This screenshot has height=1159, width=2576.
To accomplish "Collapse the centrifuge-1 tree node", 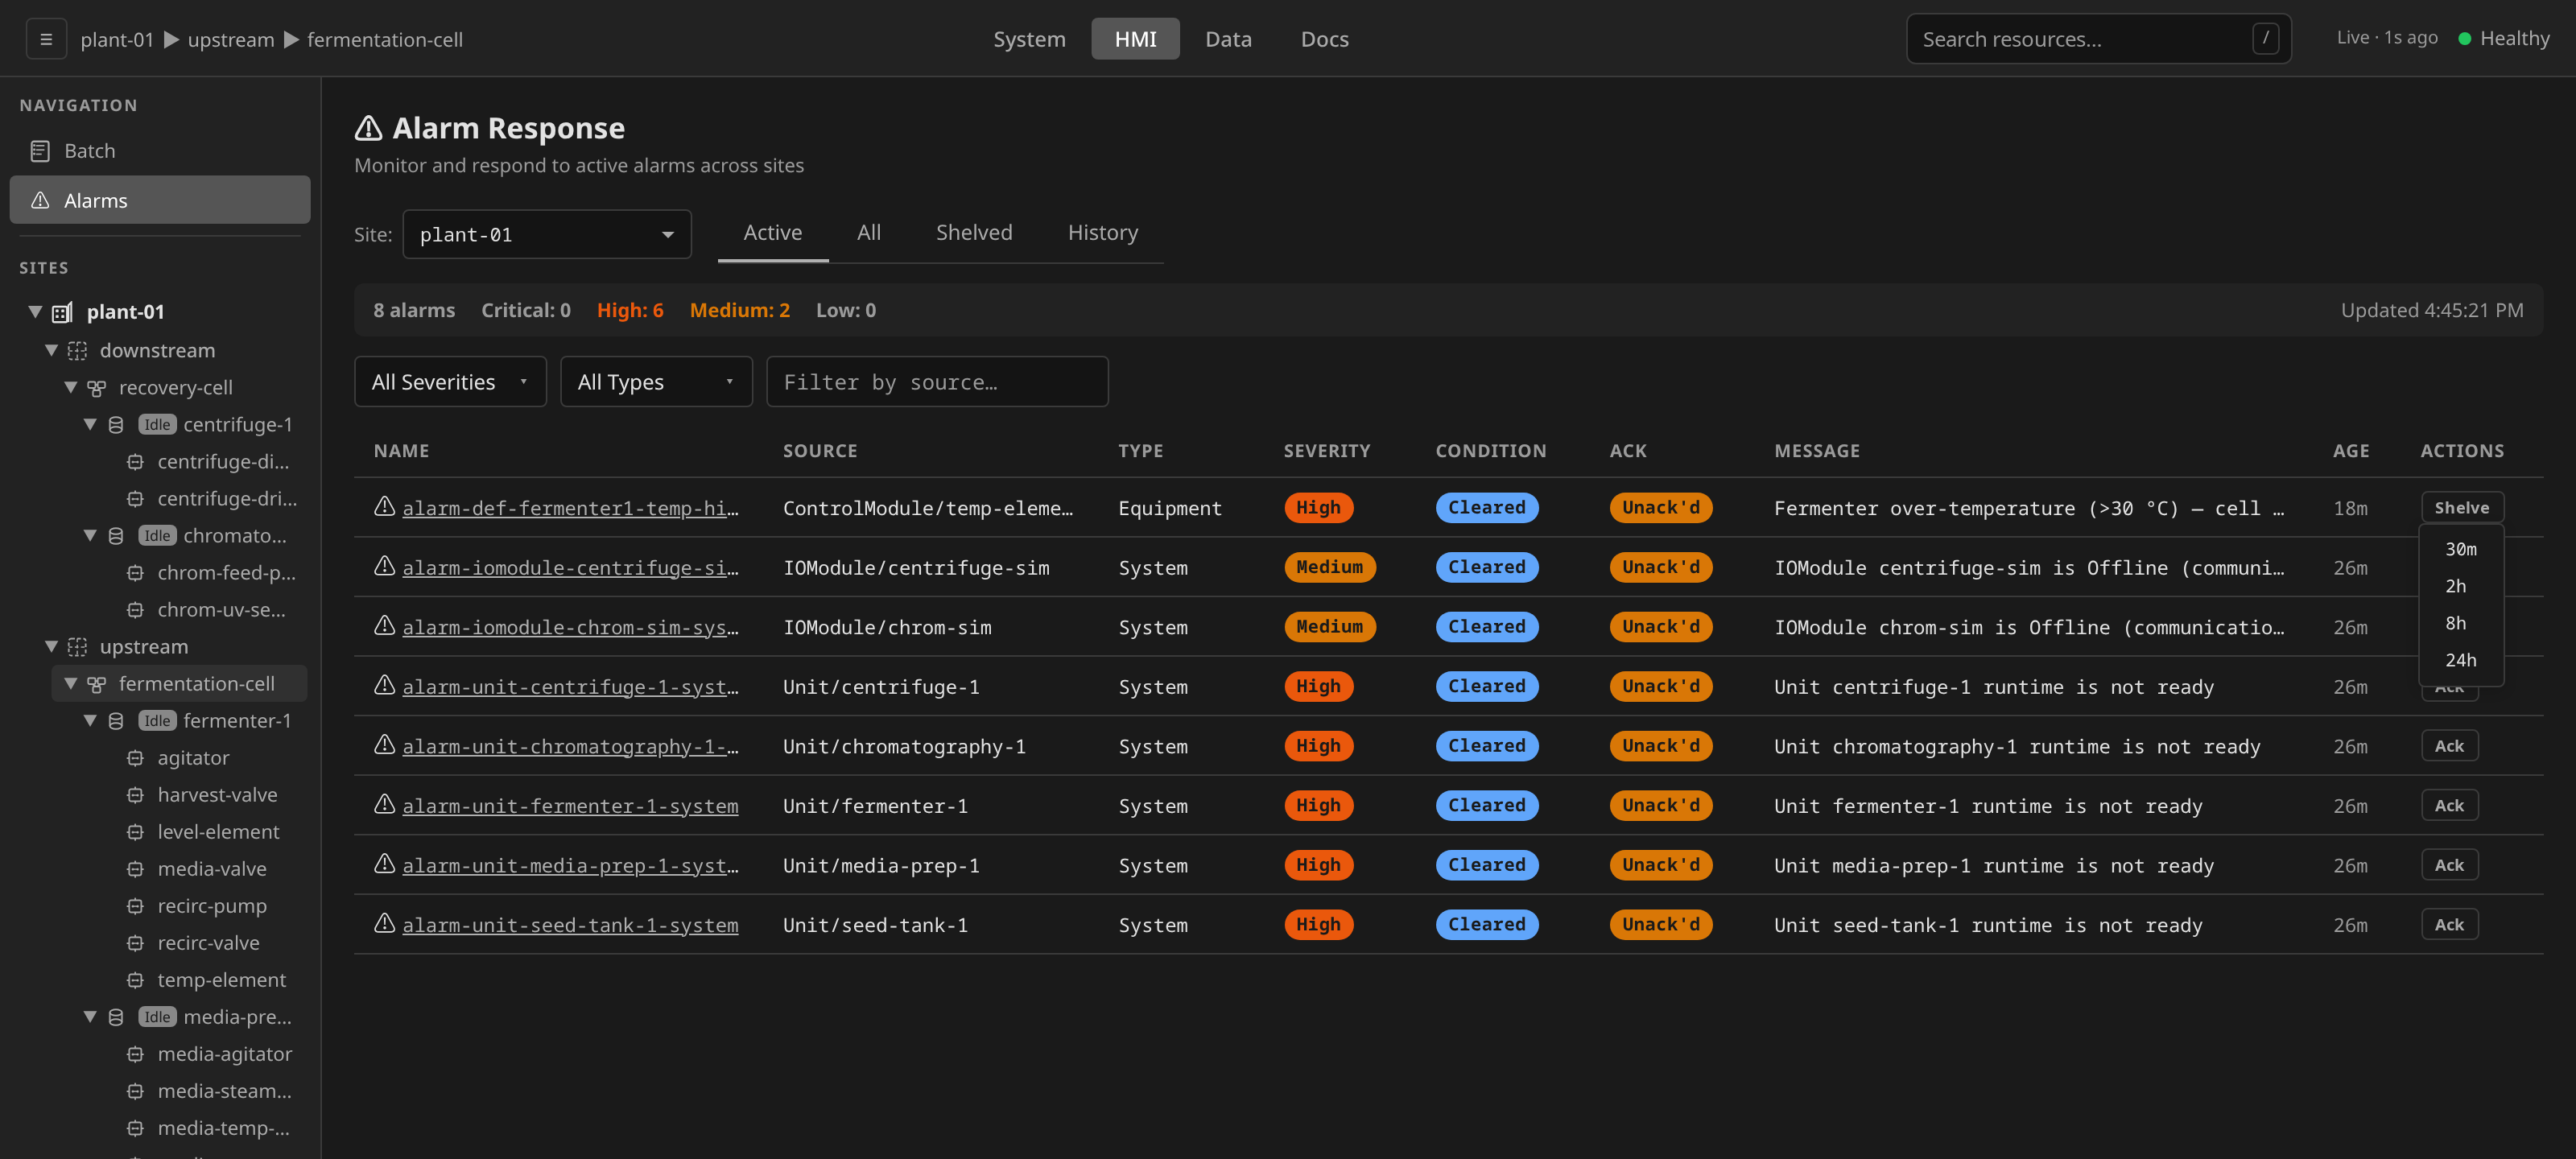I will [90, 424].
